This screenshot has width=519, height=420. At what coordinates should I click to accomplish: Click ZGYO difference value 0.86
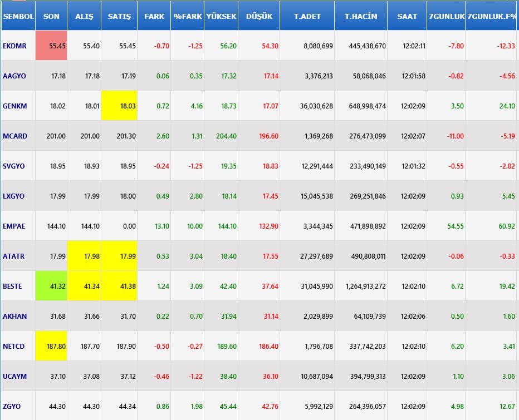point(163,407)
